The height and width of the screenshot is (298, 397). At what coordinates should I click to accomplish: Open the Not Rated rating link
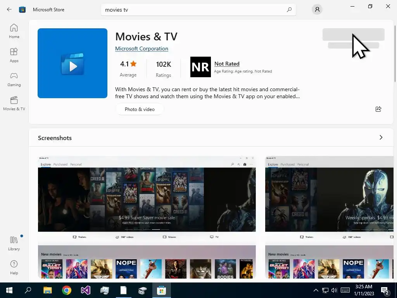[x=227, y=64]
